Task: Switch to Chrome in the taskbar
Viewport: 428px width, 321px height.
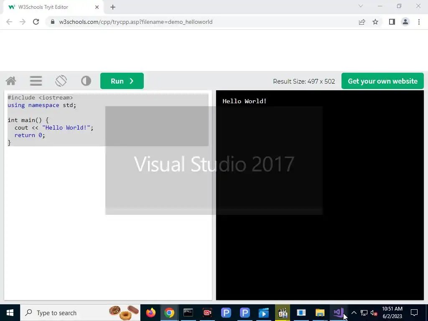Action: click(x=169, y=313)
